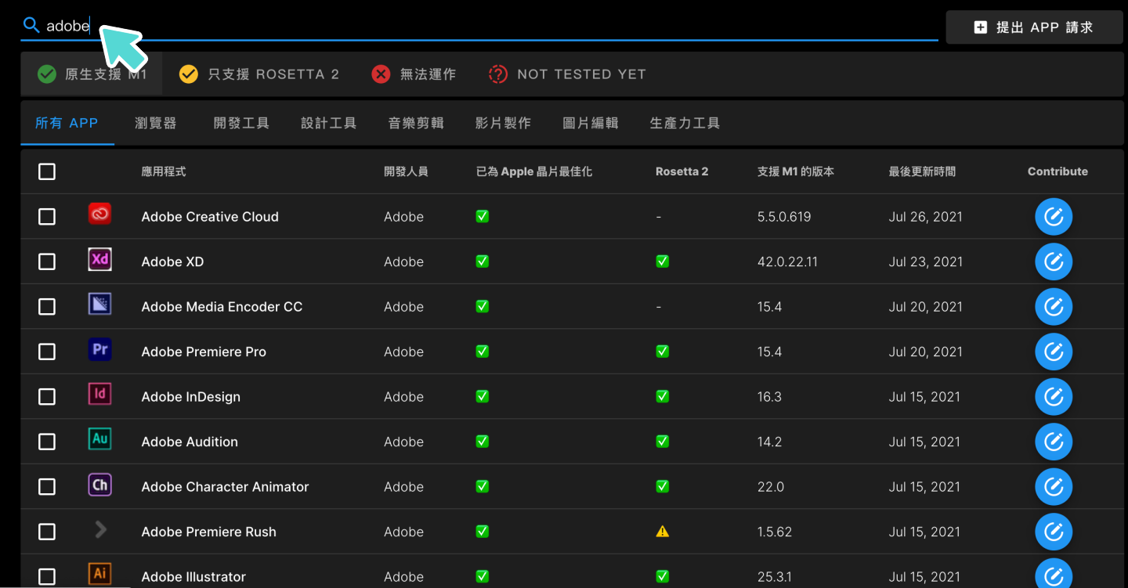Click Rosetta 2 checkmark in Adobe InDesign row
1128x588 pixels.
point(663,396)
